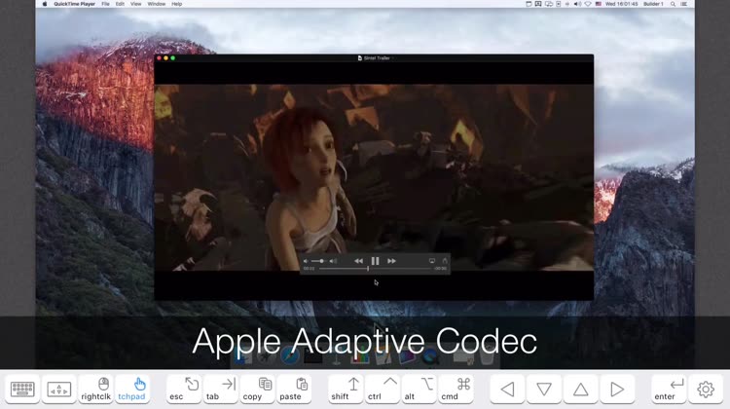The height and width of the screenshot is (409, 730).
Task: Fast-forward the QuickTime video
Action: coord(391,261)
